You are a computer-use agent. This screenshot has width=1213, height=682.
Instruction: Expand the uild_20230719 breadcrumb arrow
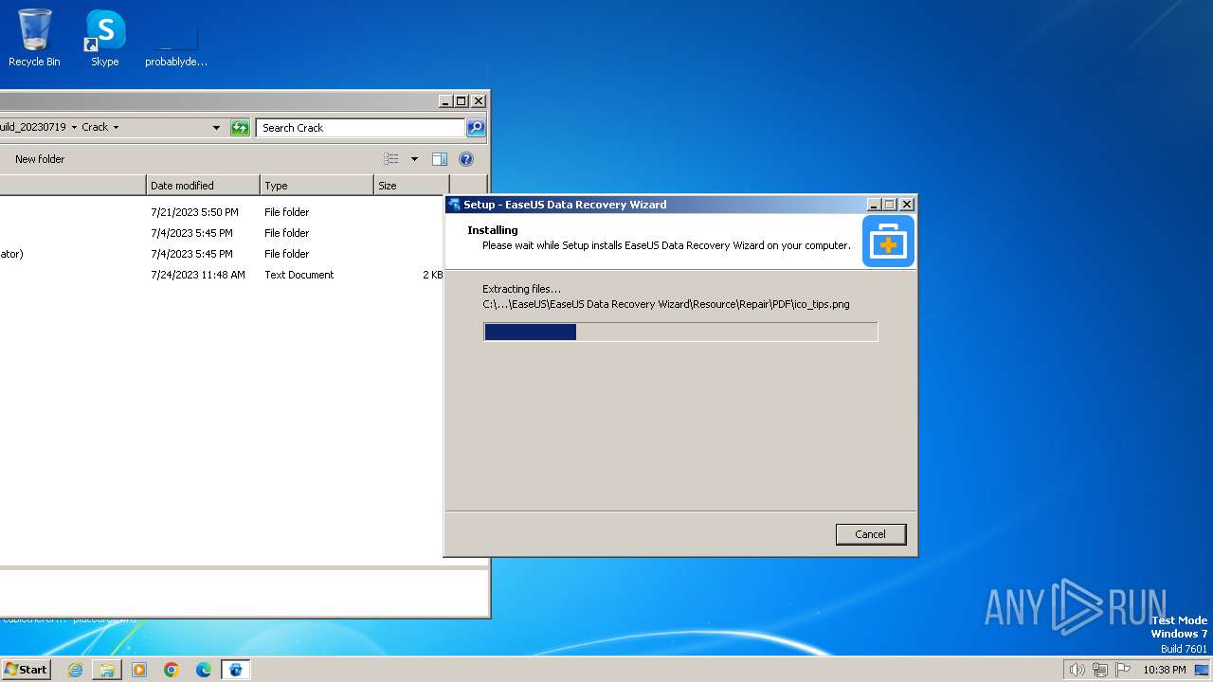[x=74, y=127]
